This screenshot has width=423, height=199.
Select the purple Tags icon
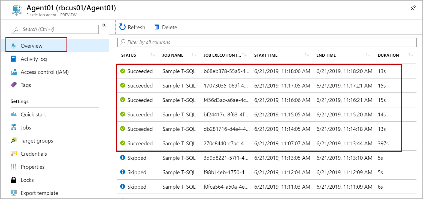14,85
